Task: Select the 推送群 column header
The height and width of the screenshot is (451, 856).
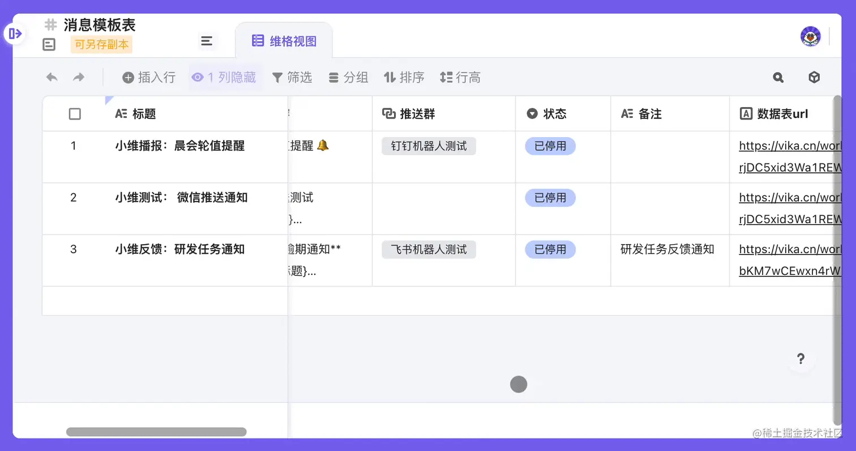Action: pos(444,114)
